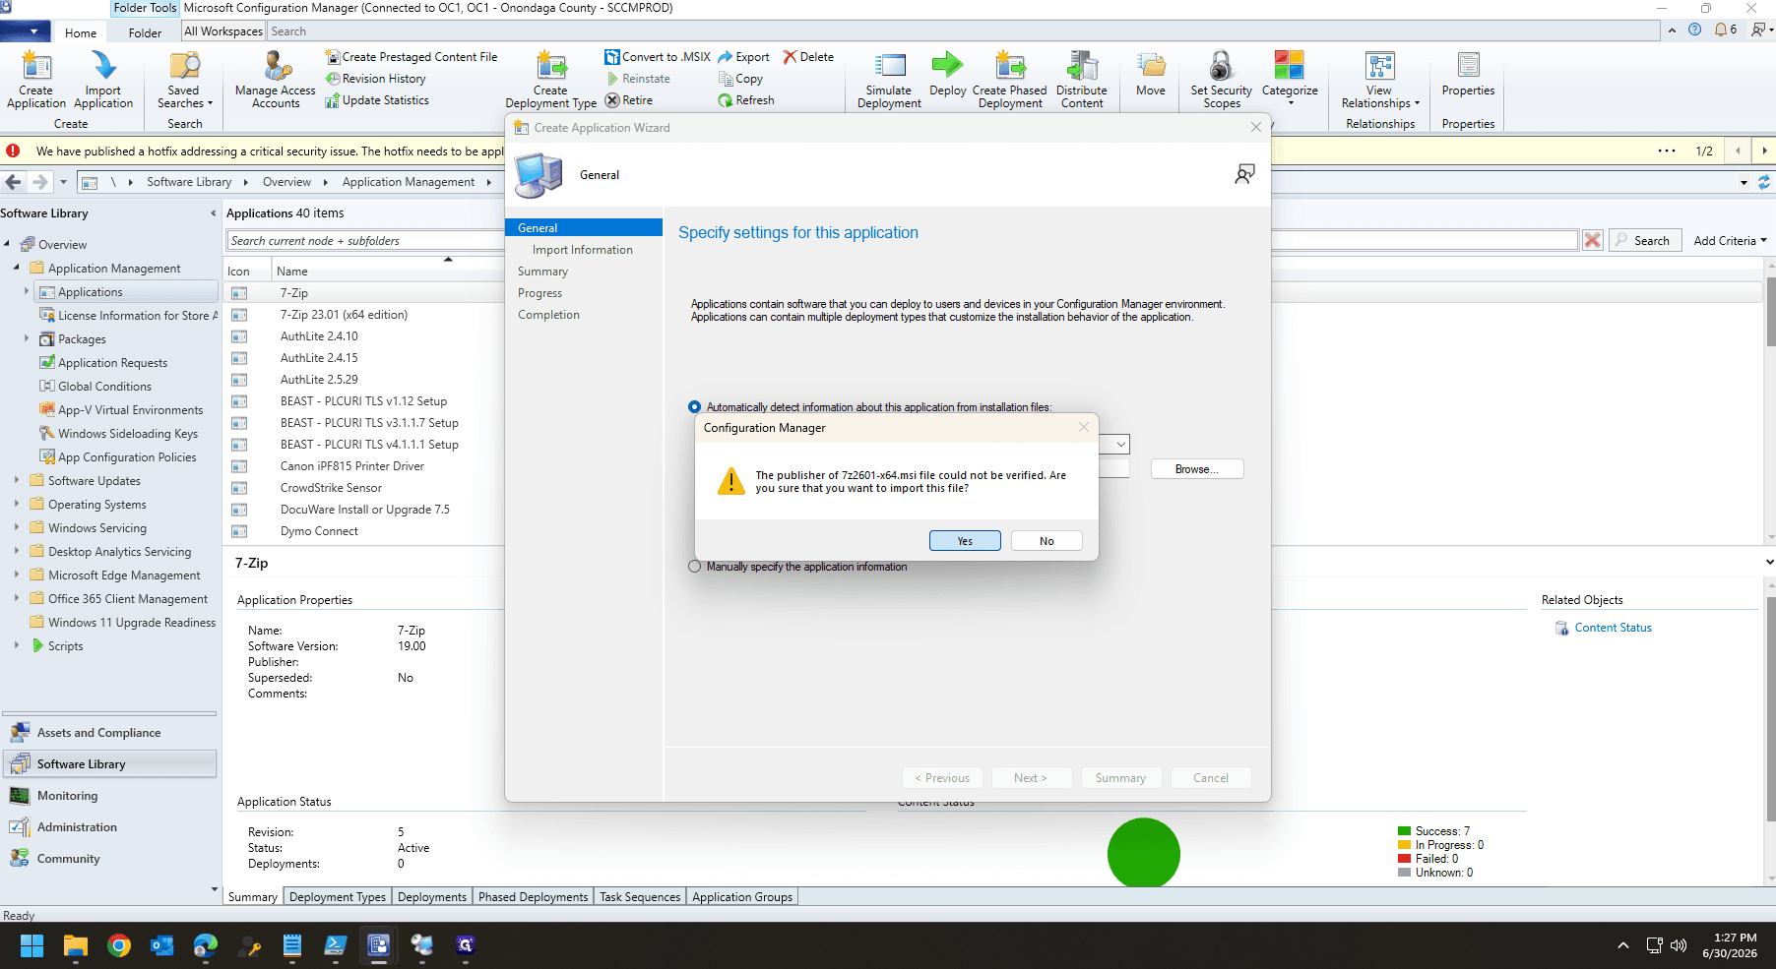The image size is (1776, 969).
Task: Open the Type combo box in wizard
Action: pyautogui.click(x=1120, y=445)
